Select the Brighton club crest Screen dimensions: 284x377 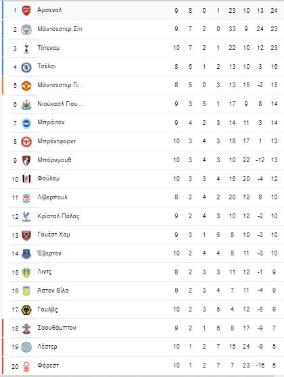tap(26, 123)
